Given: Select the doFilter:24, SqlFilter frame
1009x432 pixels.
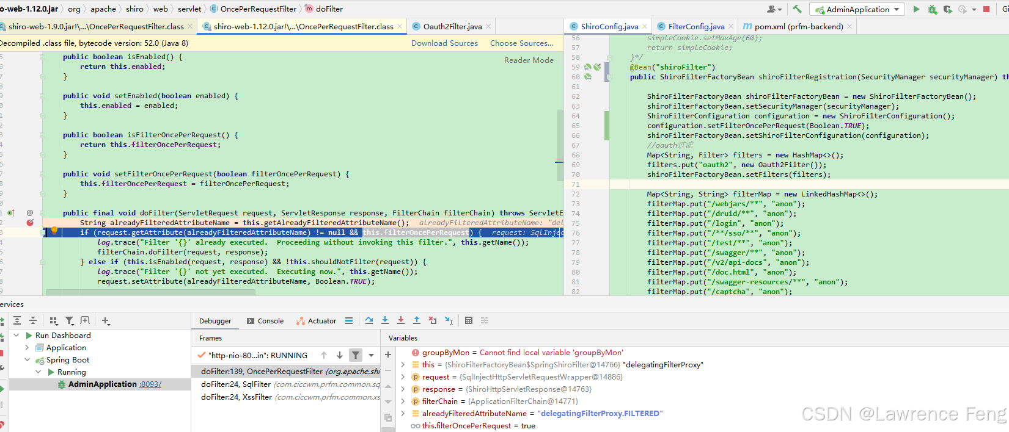Looking at the screenshot, I should click(287, 384).
